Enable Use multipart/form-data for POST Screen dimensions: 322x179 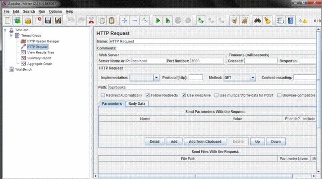216,95
